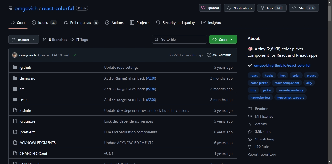Toggle the Notifications bell button
This screenshot has height=164, width=332.
coord(239,8)
